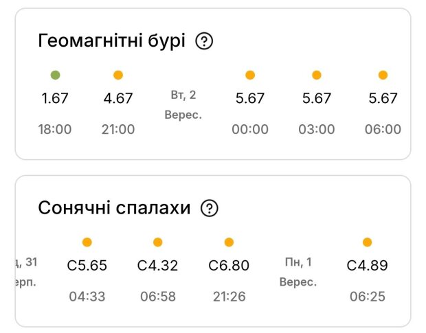
Task: Click the Вт, 2 Верес. date label
Action: pos(183,105)
